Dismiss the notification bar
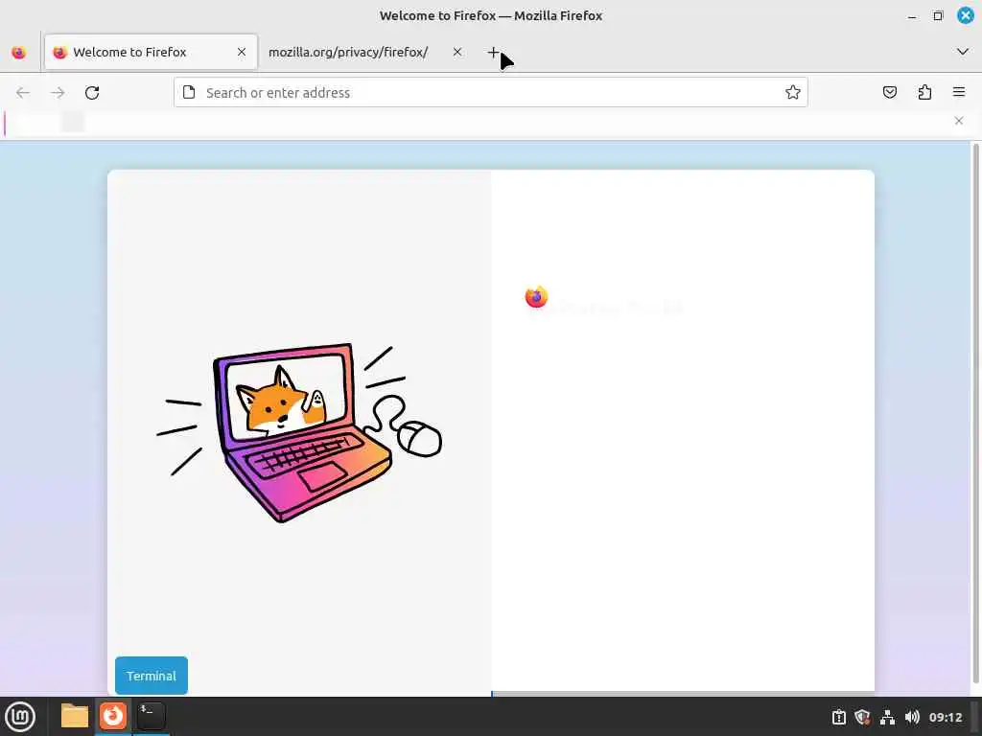 pos(959,120)
